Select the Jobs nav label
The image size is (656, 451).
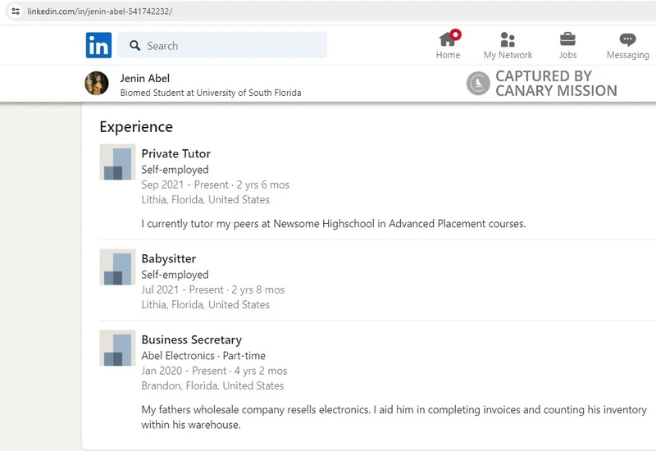(x=567, y=55)
